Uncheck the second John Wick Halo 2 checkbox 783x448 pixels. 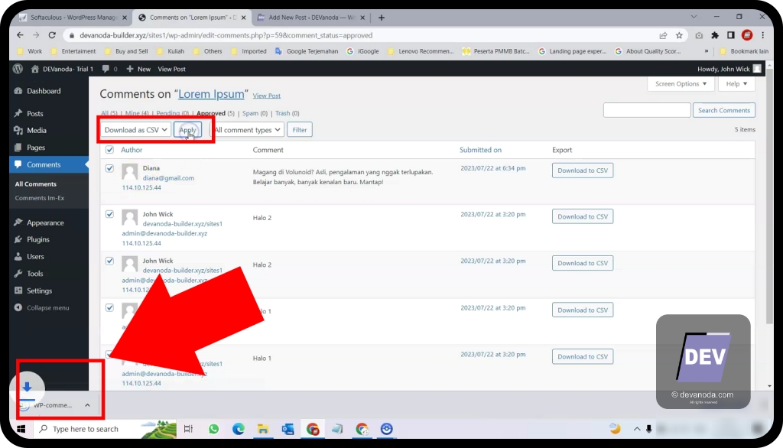110,261
